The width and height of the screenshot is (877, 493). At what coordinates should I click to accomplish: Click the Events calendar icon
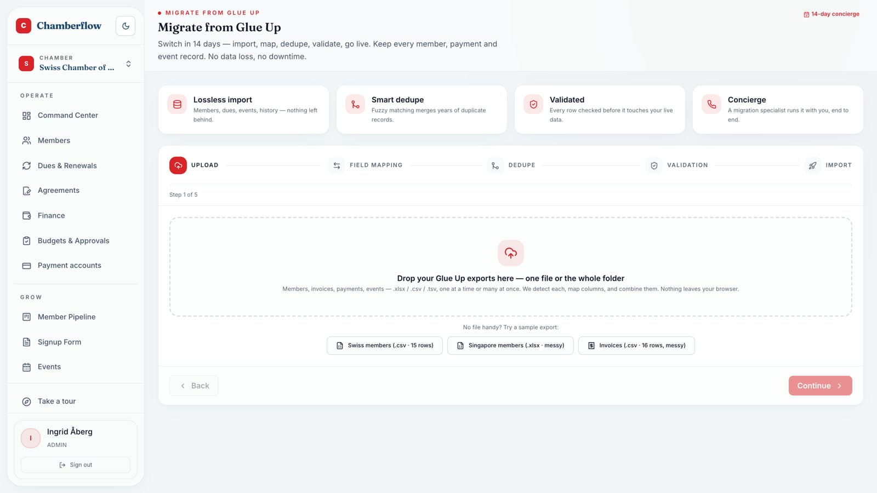tap(26, 367)
